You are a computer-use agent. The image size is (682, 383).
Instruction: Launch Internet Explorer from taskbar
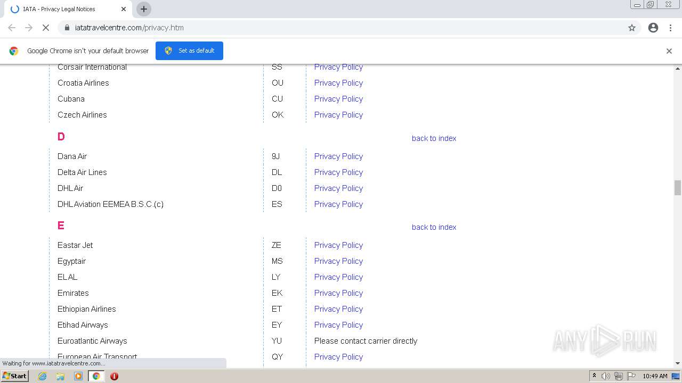[x=43, y=376]
